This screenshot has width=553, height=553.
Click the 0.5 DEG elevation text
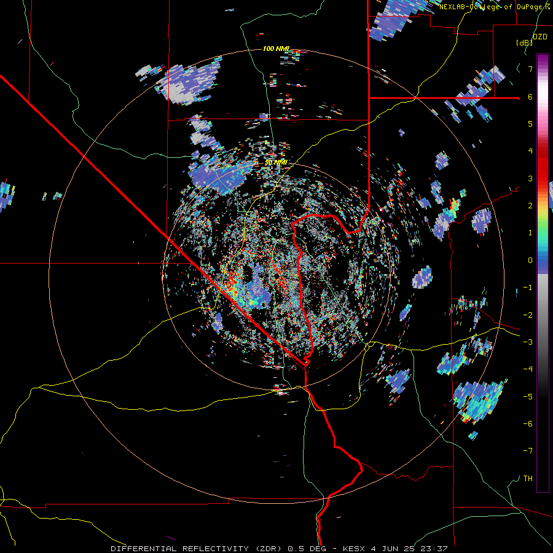[x=307, y=549]
